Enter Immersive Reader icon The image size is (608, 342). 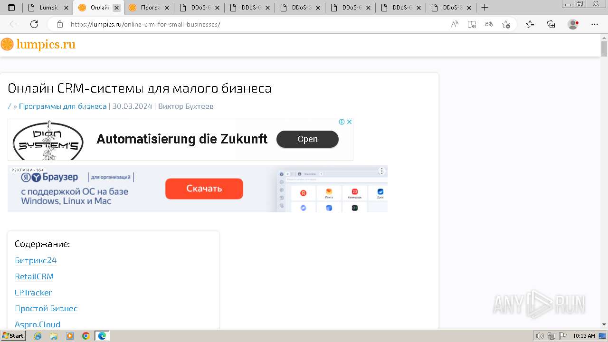click(x=472, y=24)
